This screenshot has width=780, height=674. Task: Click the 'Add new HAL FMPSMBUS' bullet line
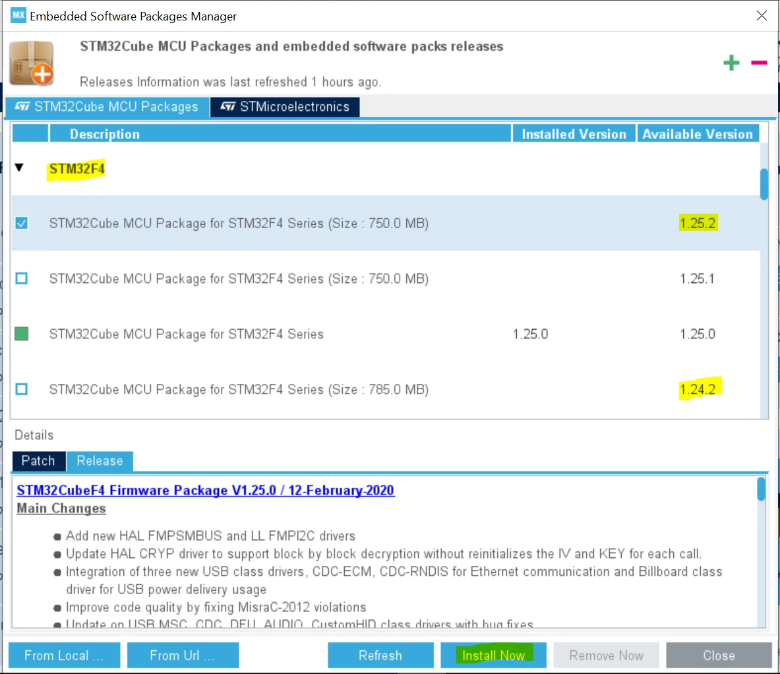tap(210, 536)
